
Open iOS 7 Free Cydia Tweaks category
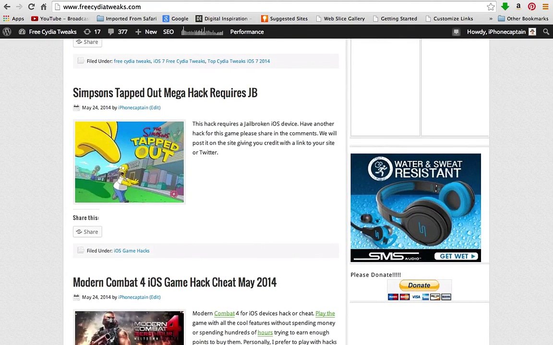pyautogui.click(x=179, y=61)
